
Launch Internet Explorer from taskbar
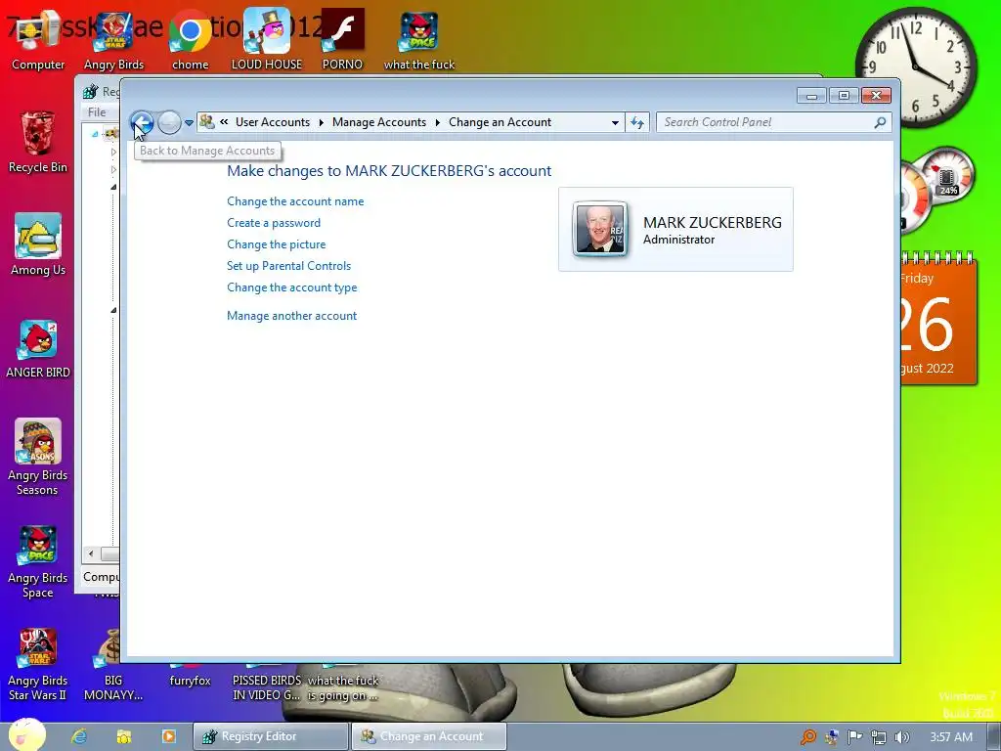79,736
